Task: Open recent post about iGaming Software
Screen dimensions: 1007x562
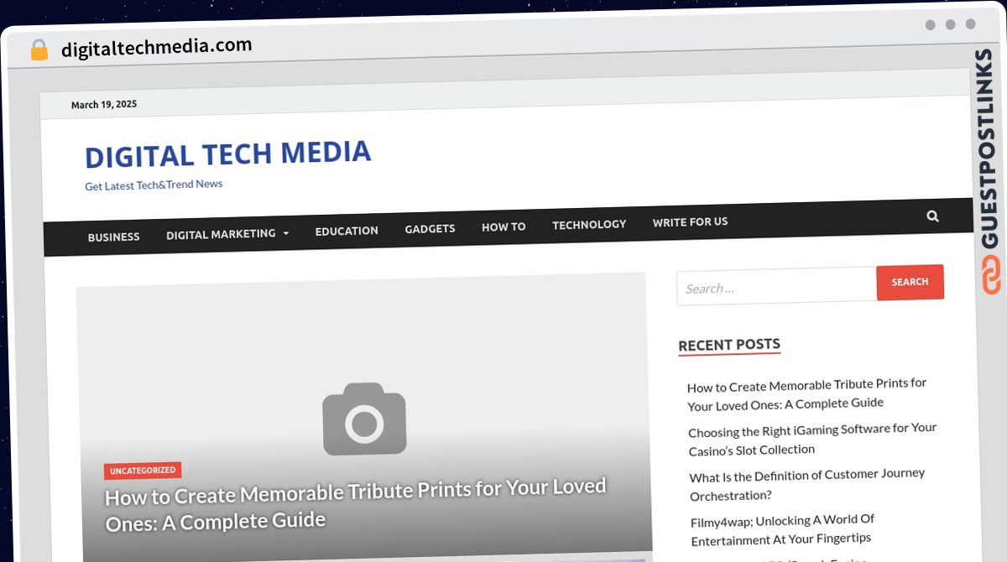Action: pyautogui.click(x=812, y=439)
